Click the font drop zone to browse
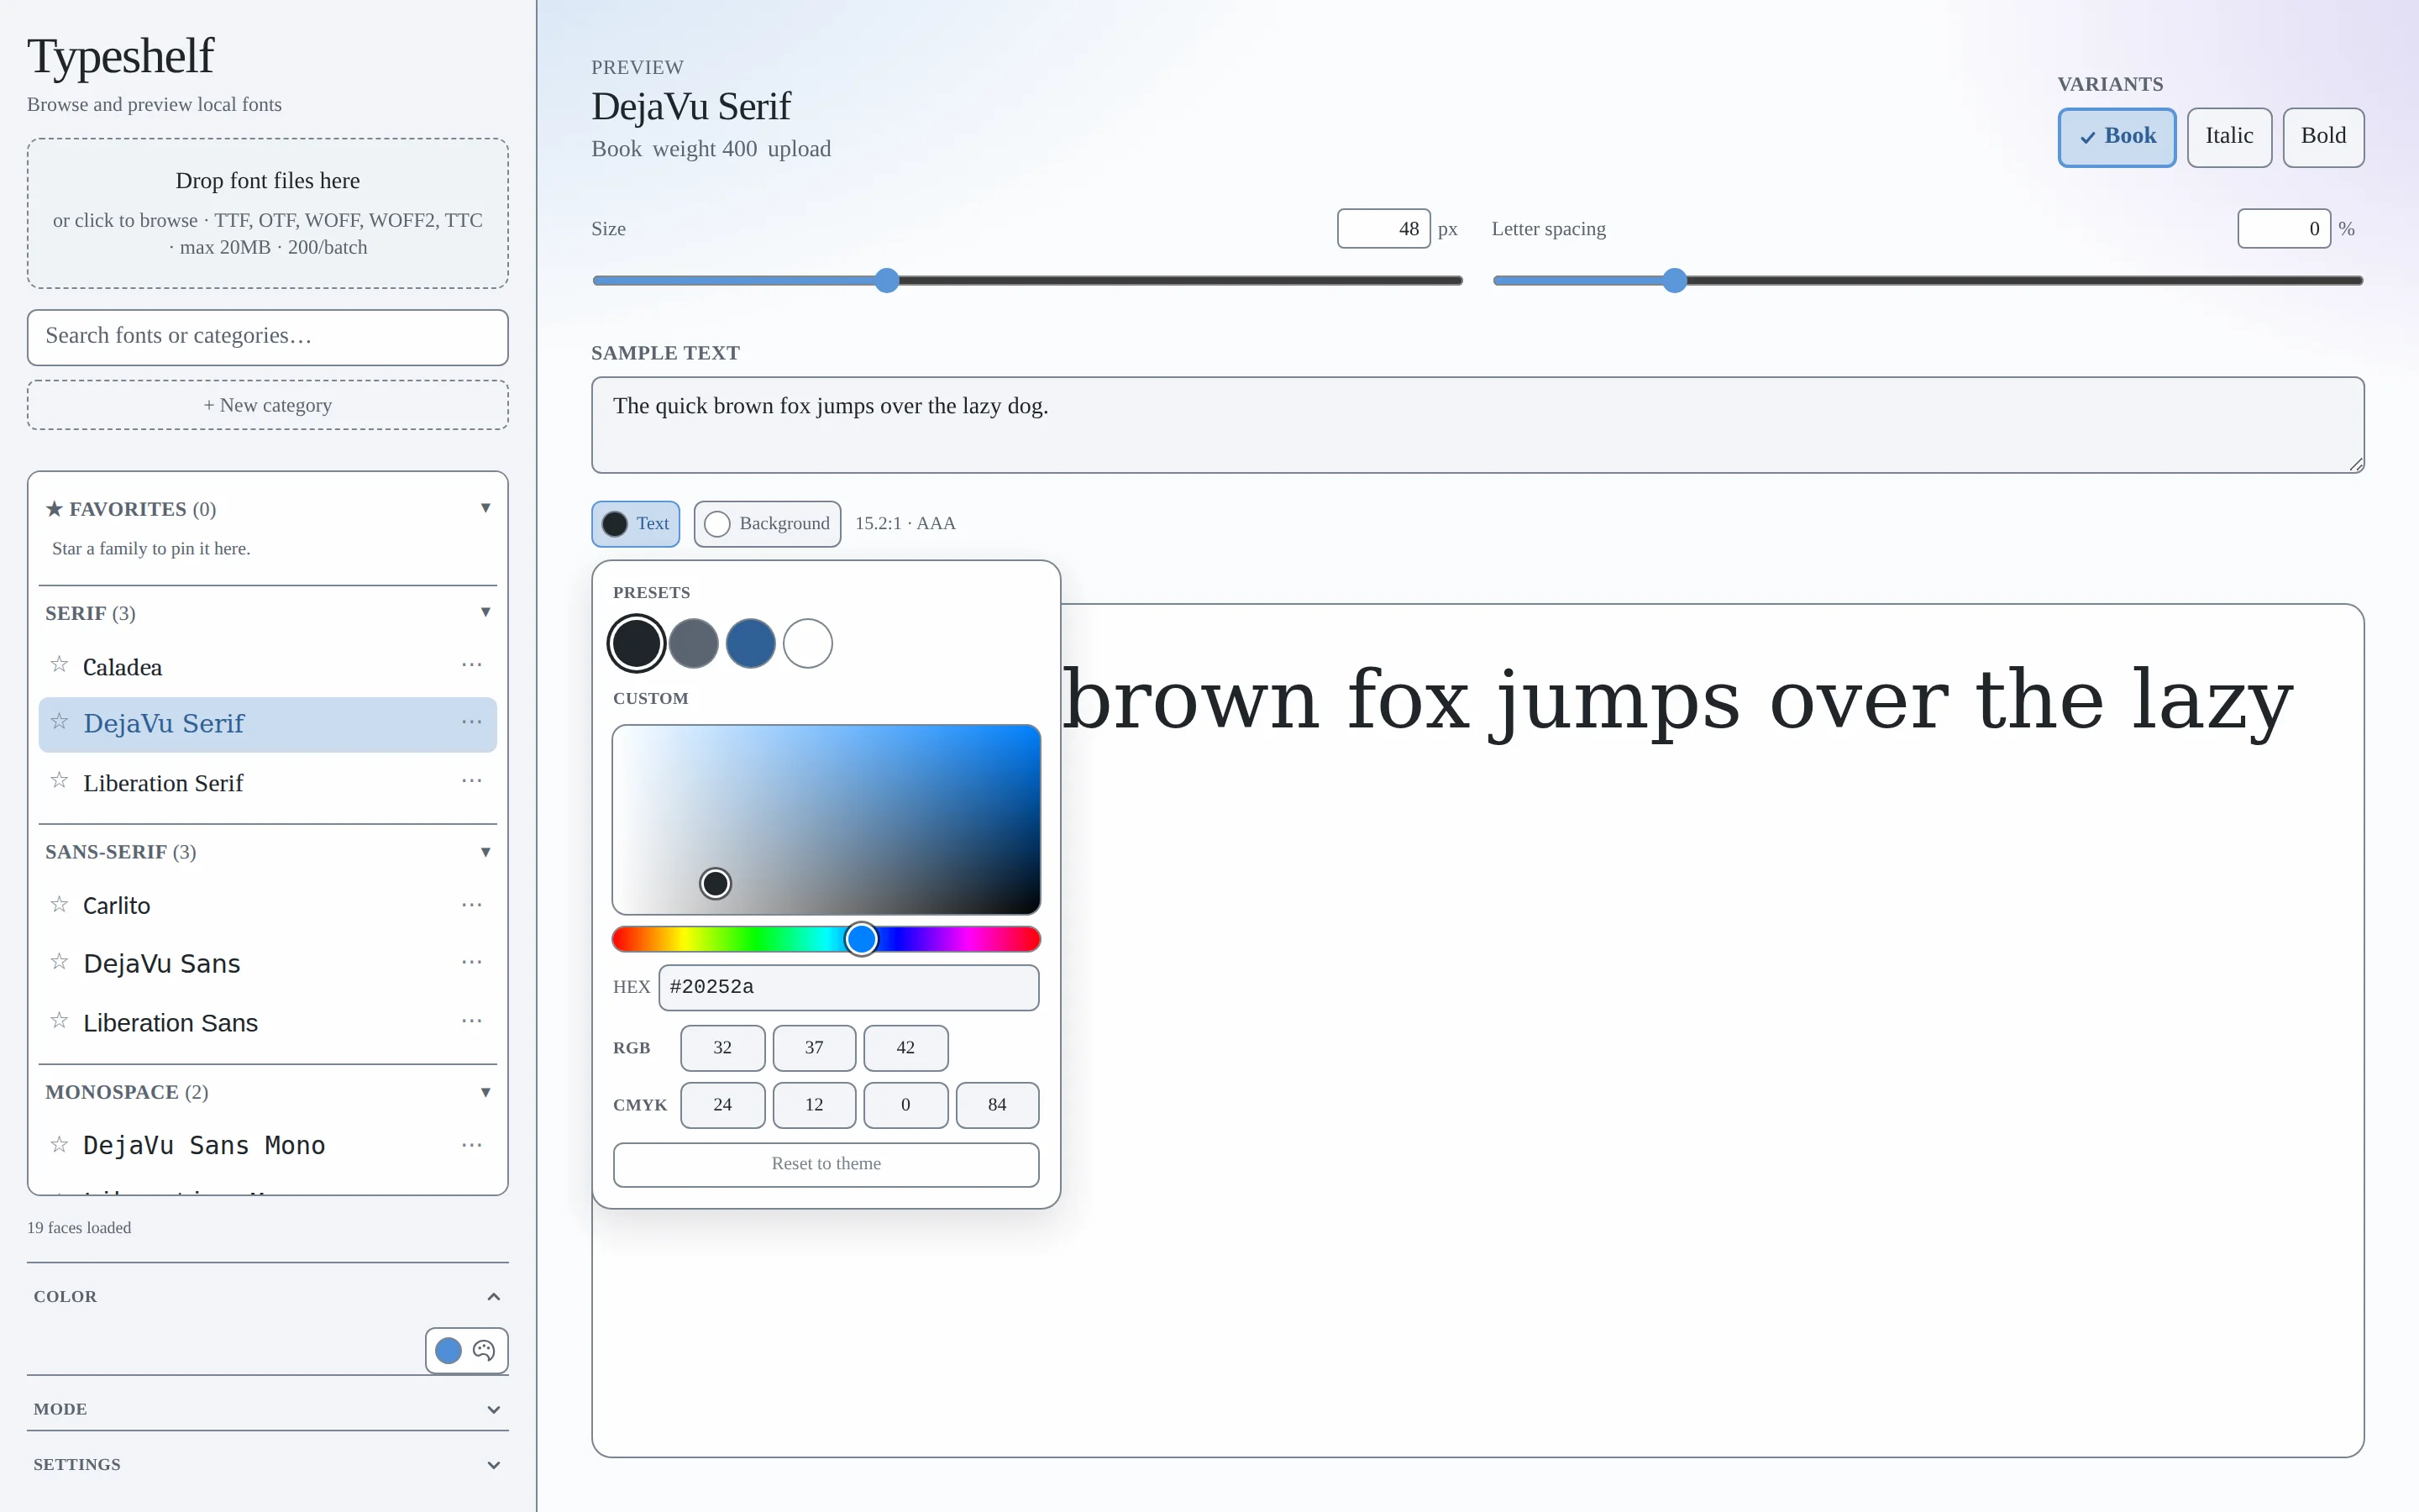The image size is (2419, 1512). click(x=268, y=214)
